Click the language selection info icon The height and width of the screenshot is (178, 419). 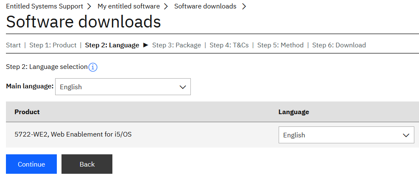coord(93,67)
